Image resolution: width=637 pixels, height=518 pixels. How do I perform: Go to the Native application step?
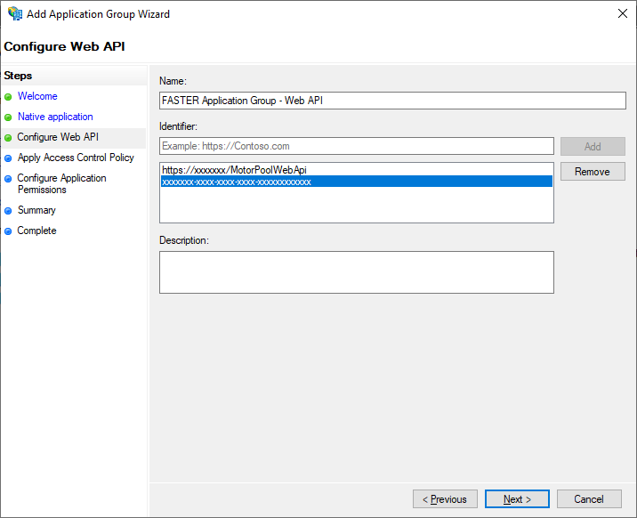55,117
